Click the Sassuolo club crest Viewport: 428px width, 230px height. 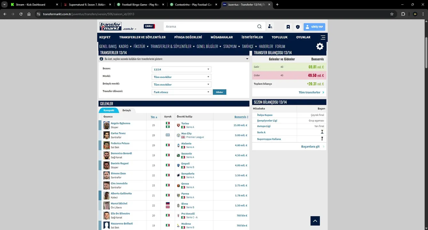(178, 155)
